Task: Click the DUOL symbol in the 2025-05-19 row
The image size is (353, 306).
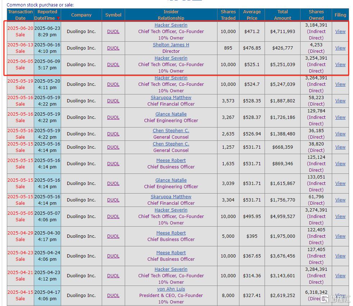Action: [x=113, y=84]
